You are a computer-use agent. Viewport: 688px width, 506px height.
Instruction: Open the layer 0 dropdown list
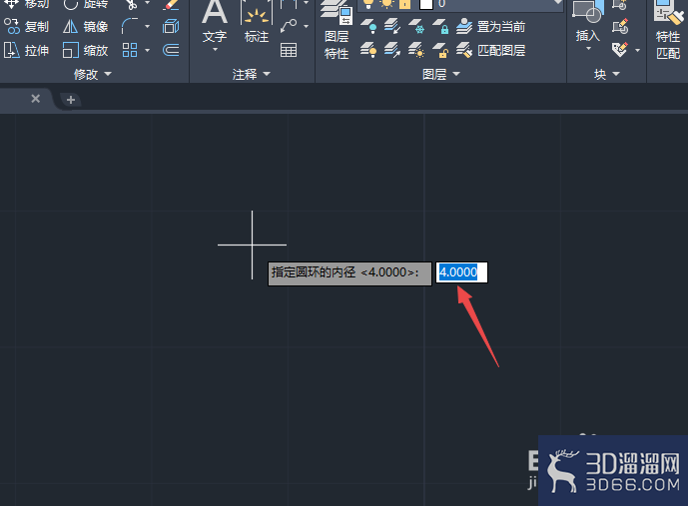[x=557, y=4]
